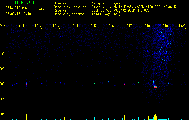Select the ICOM IC-575 receiver details
This screenshot has height=120, width=189.
coord(120,10)
